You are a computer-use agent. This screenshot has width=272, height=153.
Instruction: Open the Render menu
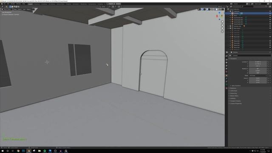pos(13,4)
